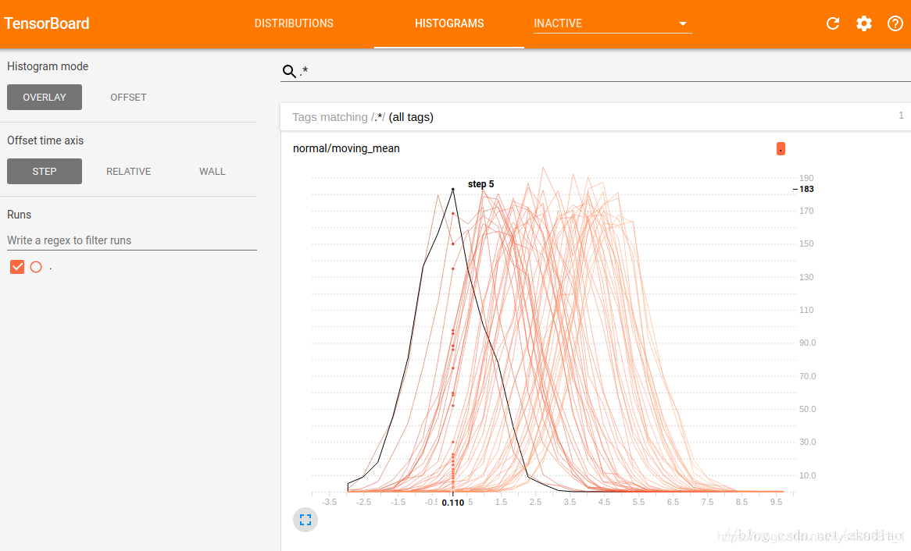Set time axis to Relative
The height and width of the screenshot is (551, 911).
128,171
